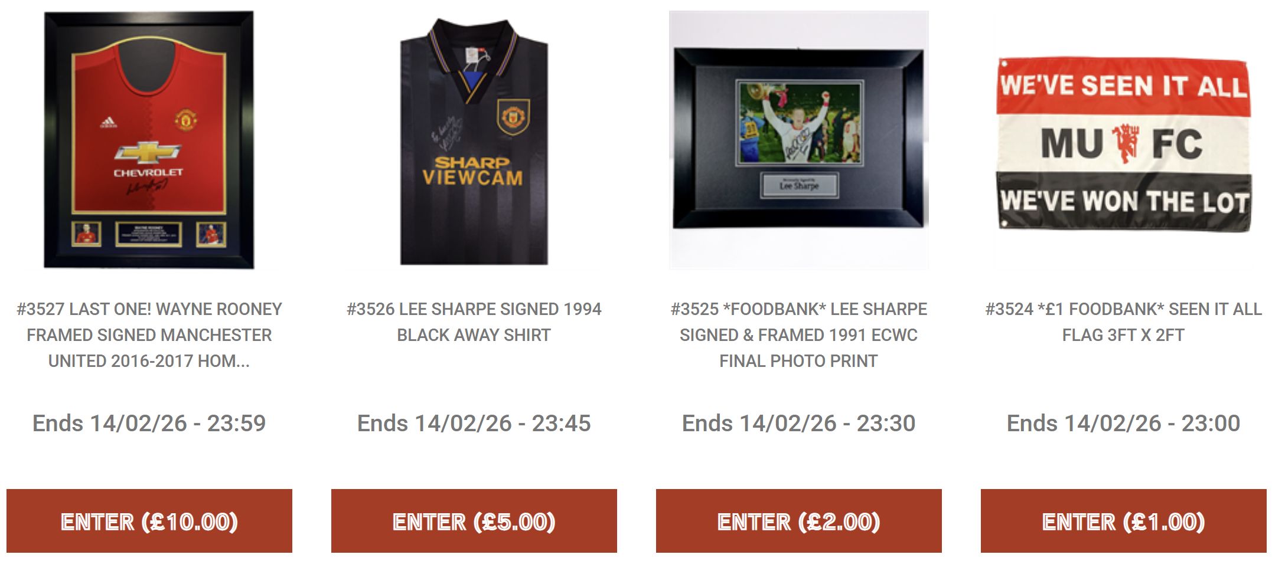The width and height of the screenshot is (1272, 561).
Task: Select the Ends 14/02/26 - 23:45 text
Action: (x=474, y=423)
